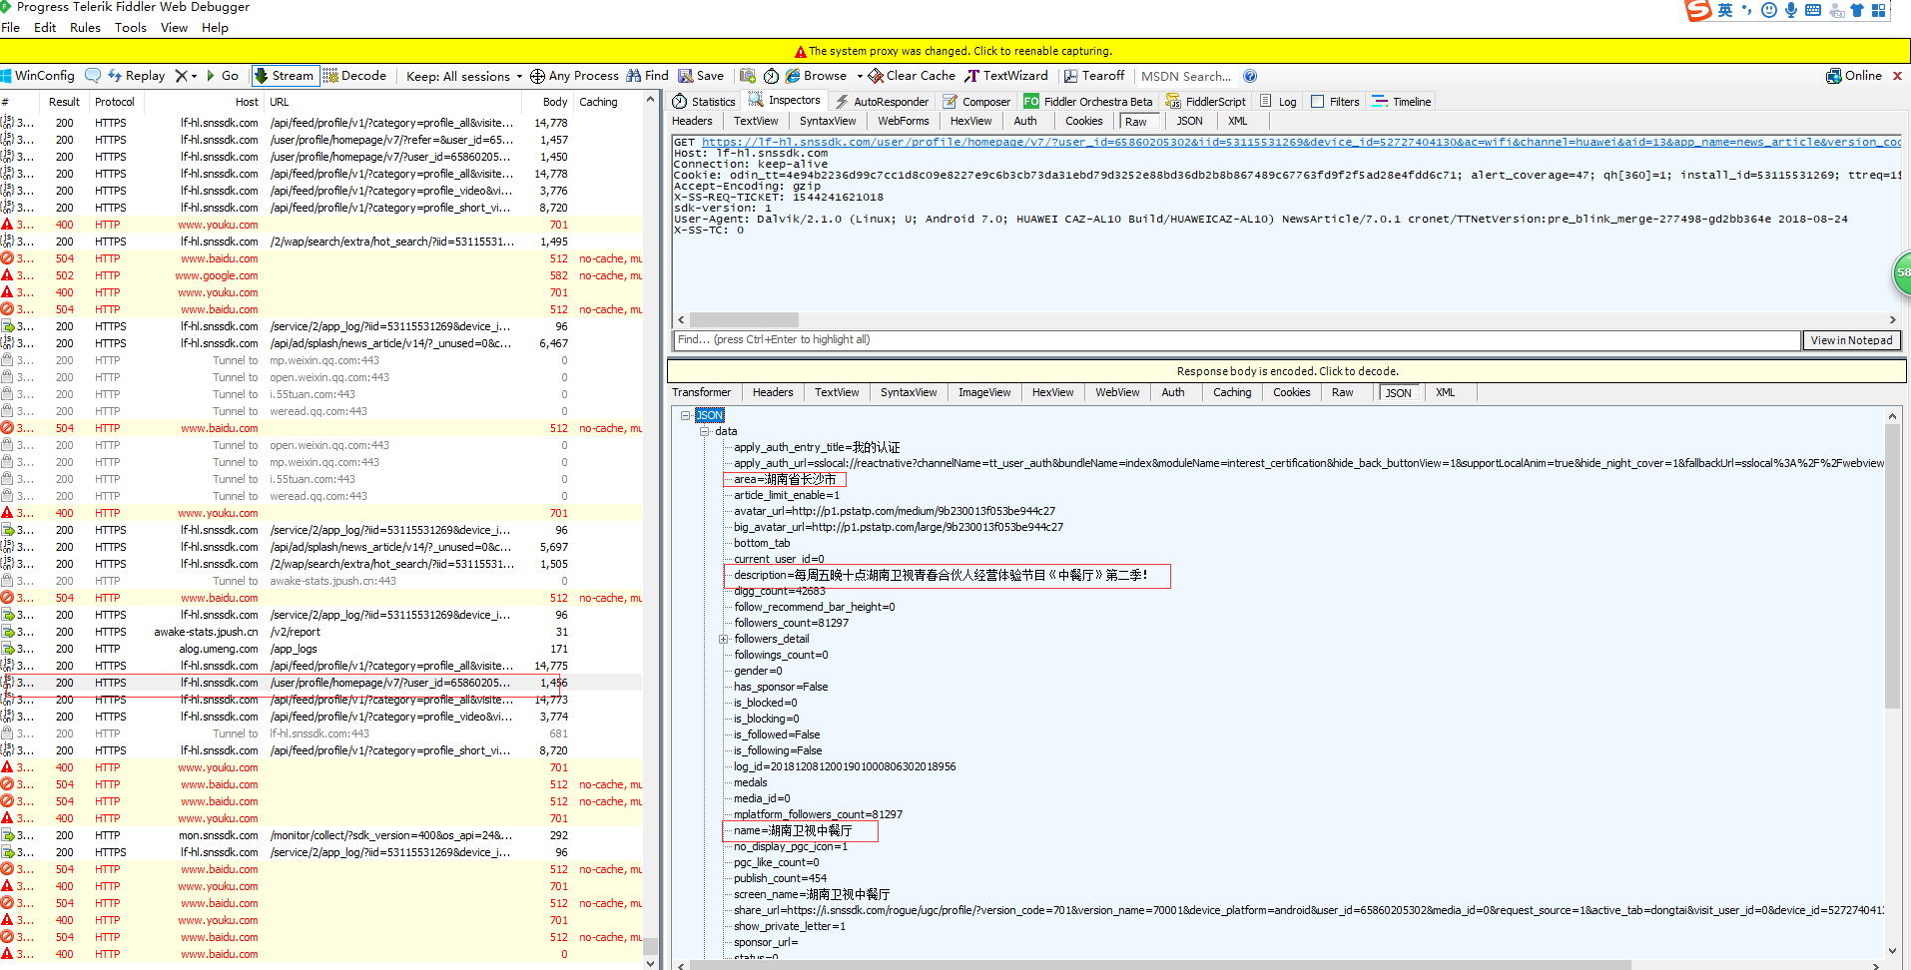Toggle Stream mode
The height and width of the screenshot is (970, 1911).
[284, 76]
